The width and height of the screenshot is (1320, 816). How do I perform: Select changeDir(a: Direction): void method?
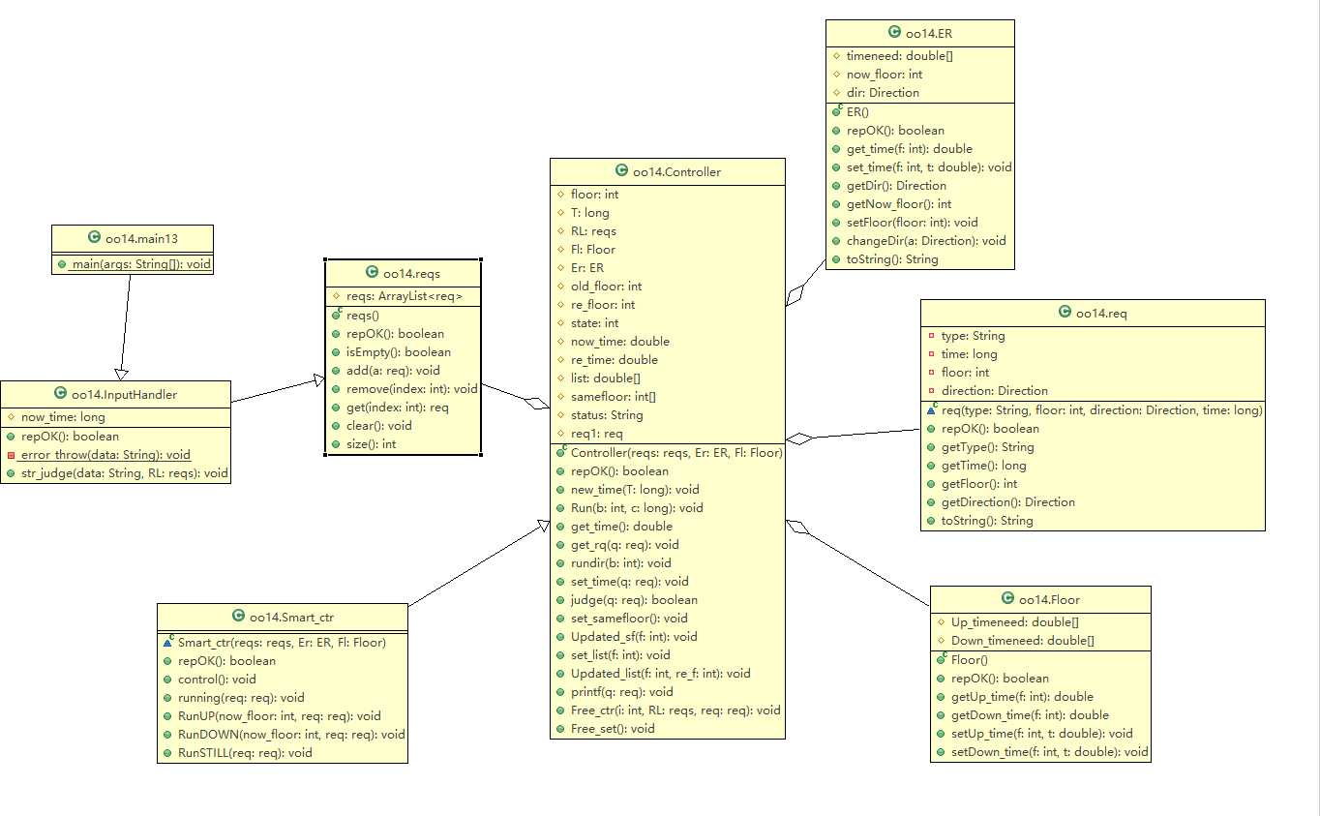[x=926, y=241]
